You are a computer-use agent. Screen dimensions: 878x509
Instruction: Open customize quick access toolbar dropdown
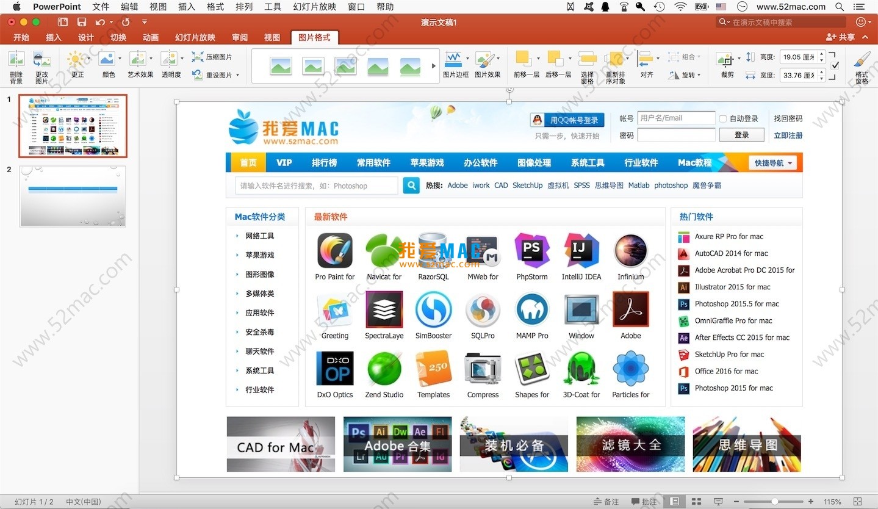[145, 22]
